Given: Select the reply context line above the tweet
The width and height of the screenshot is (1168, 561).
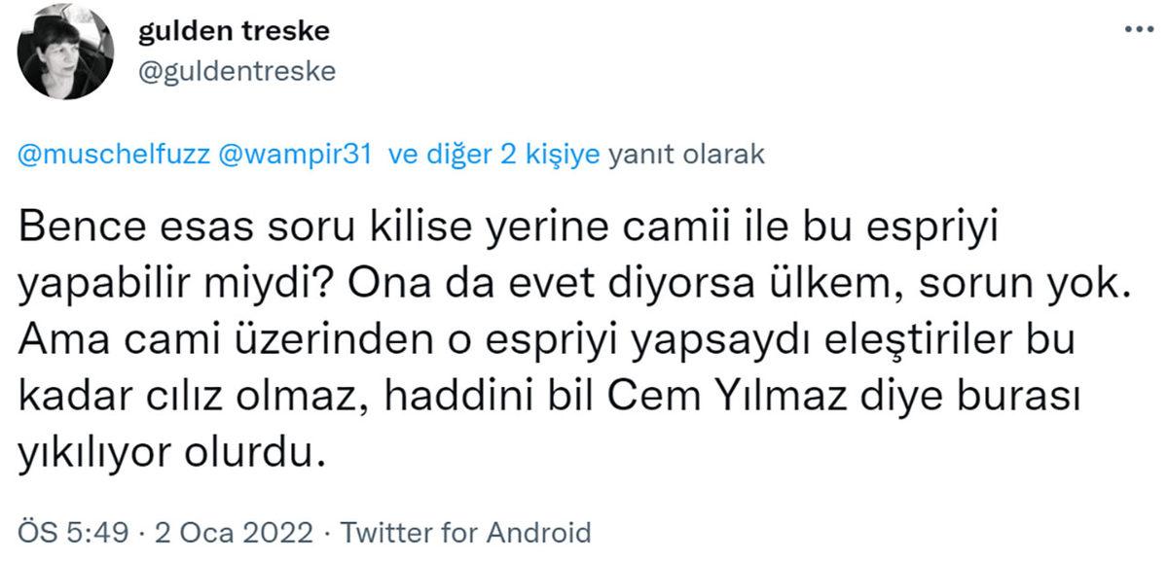Looking at the screenshot, I should tap(389, 153).
